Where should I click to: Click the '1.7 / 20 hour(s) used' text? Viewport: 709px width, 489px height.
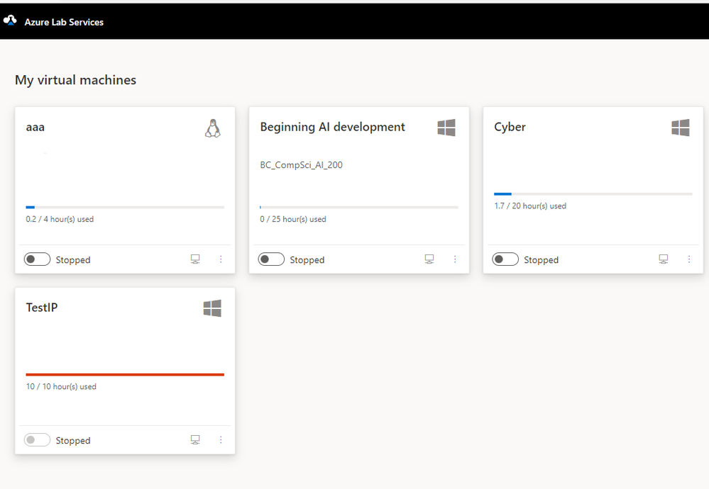(530, 206)
